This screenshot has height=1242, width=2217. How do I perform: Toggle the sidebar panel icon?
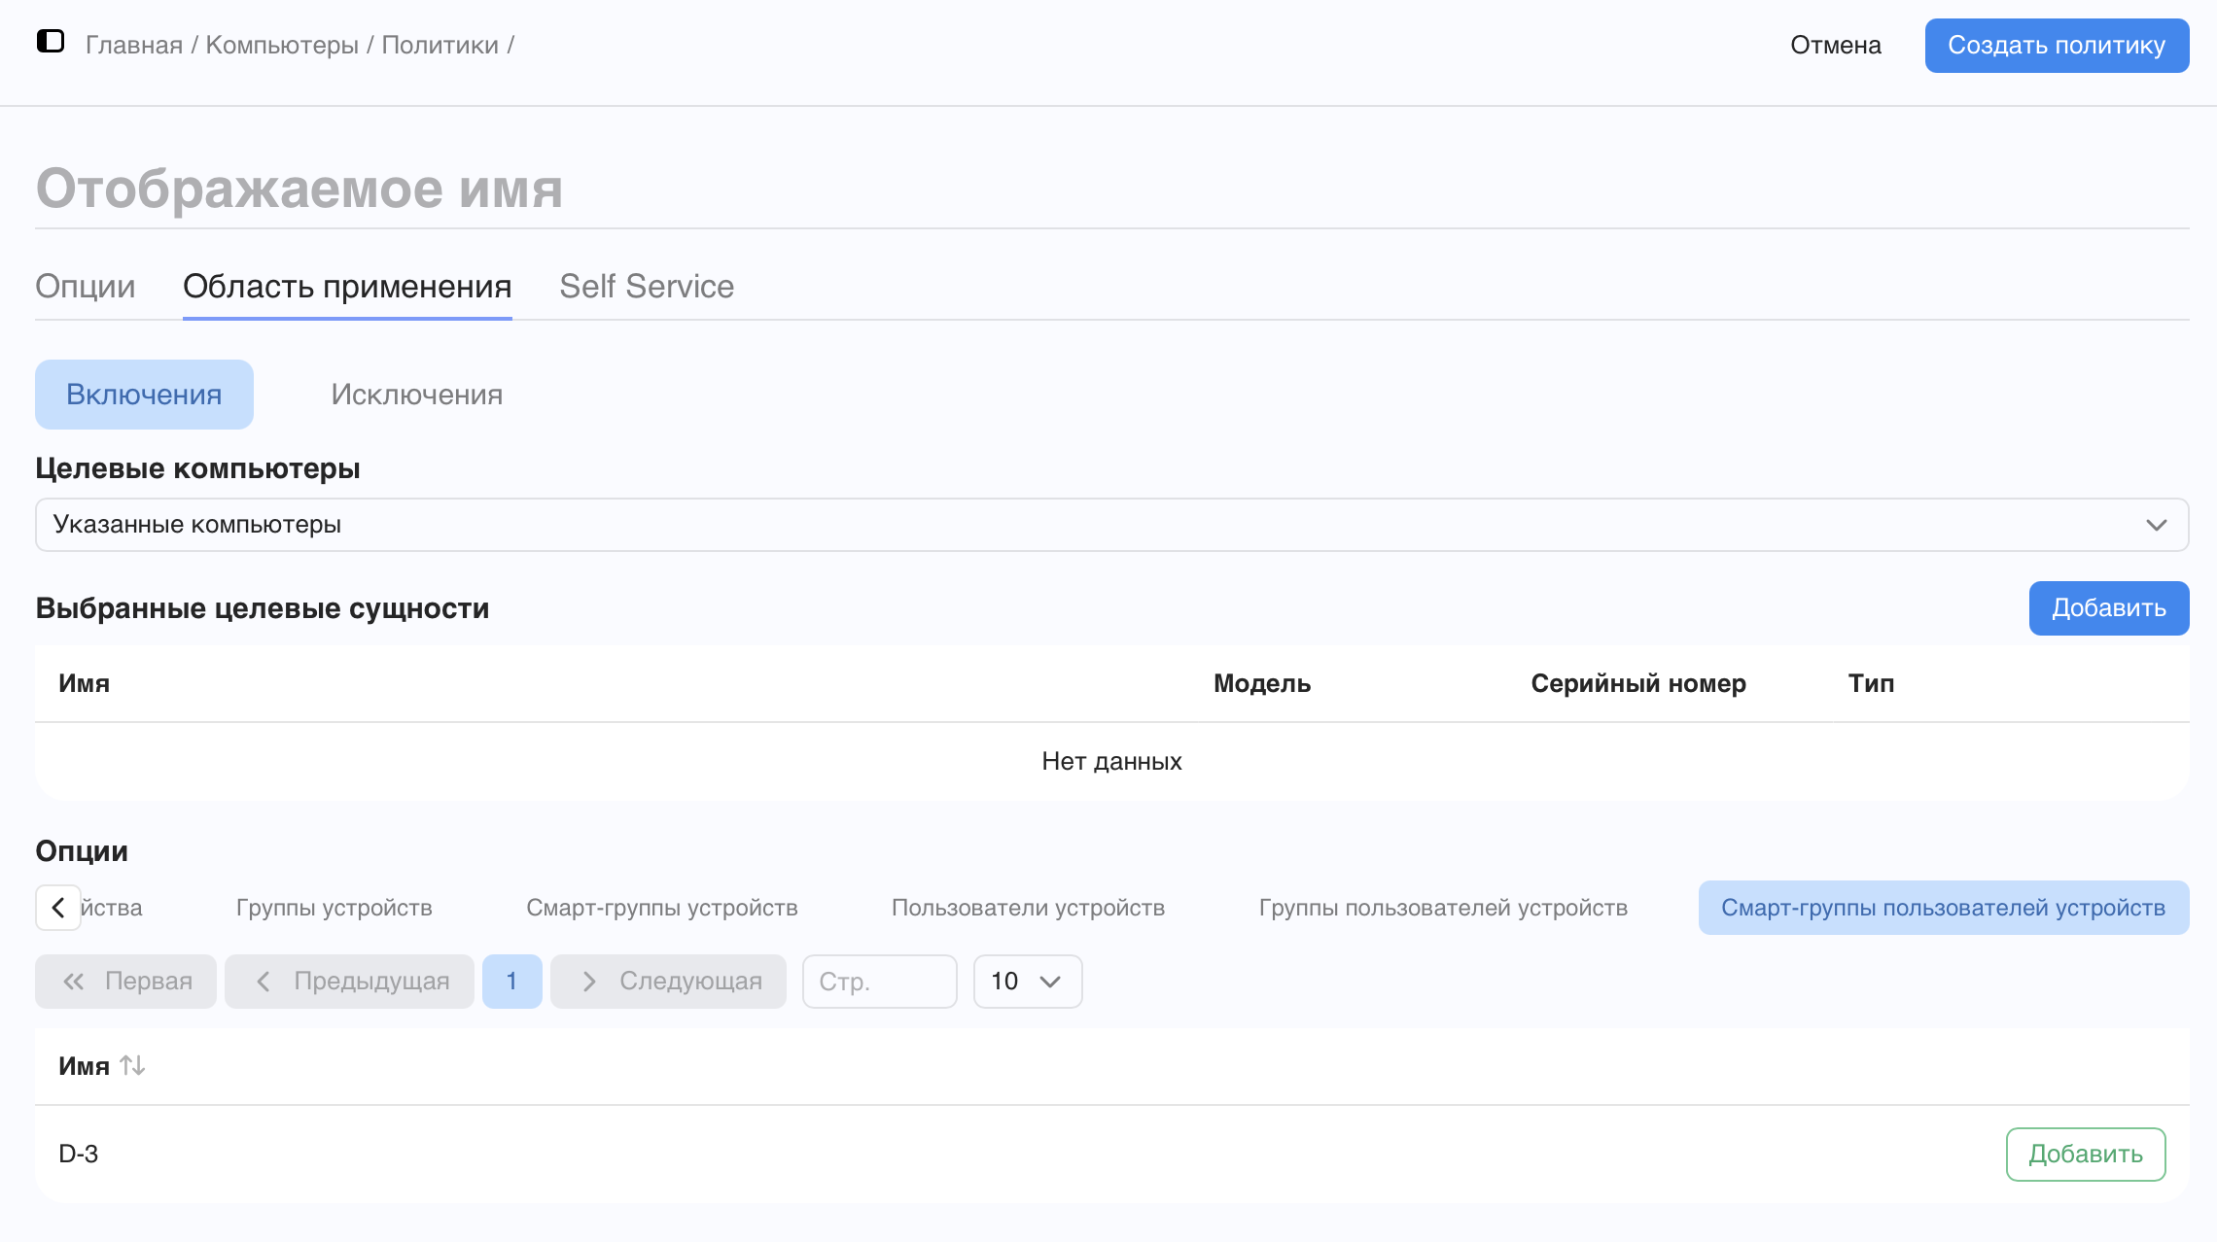[51, 42]
